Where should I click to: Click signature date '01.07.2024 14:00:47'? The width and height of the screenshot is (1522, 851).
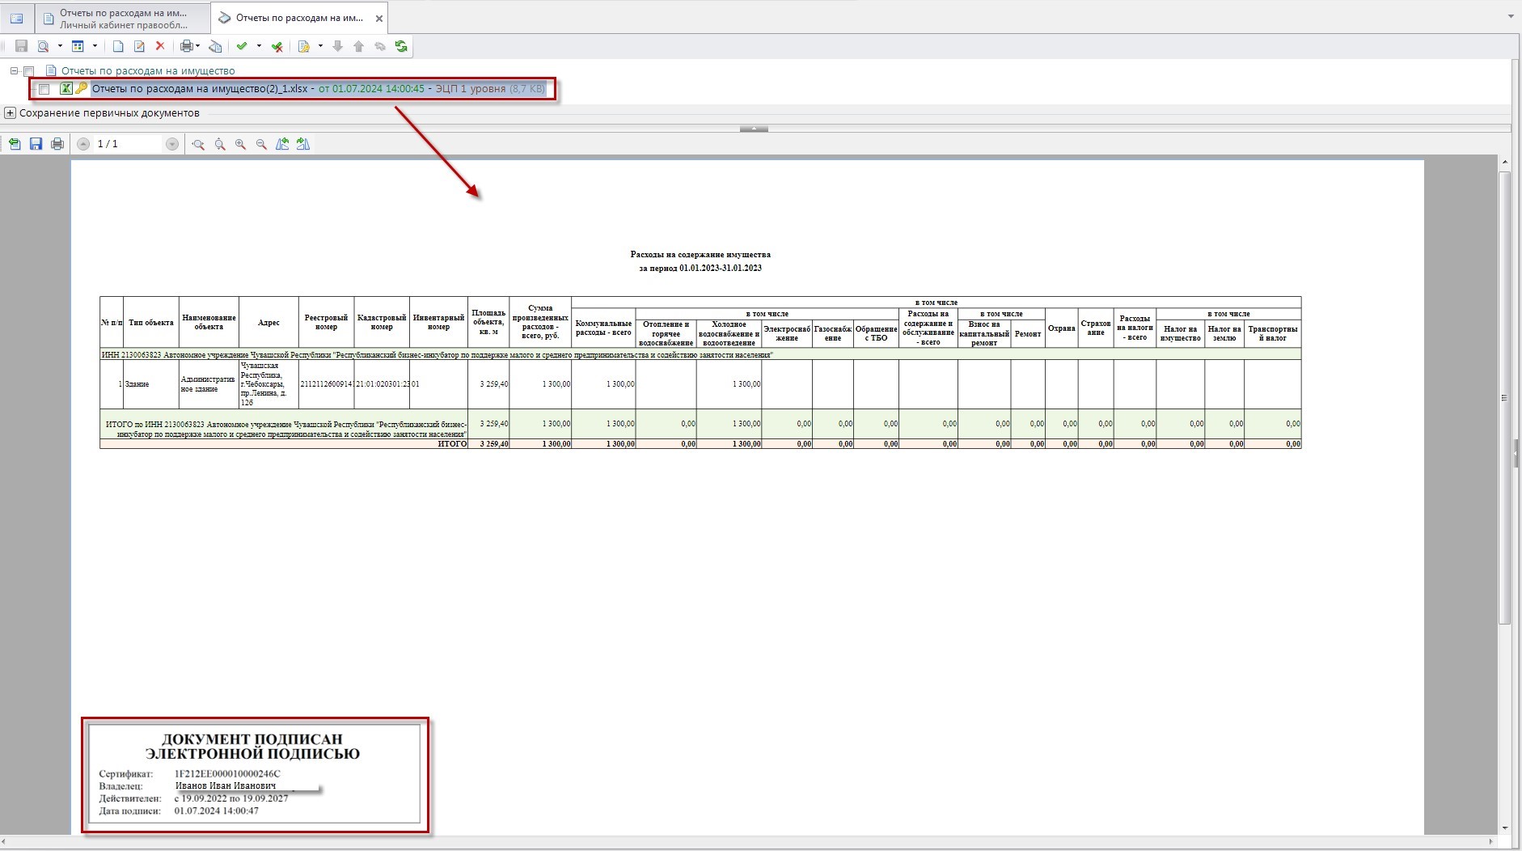coord(217,811)
